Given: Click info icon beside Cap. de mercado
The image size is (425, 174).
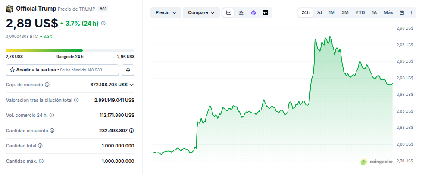Looking at the screenshot, I should pyautogui.click(x=47, y=85).
